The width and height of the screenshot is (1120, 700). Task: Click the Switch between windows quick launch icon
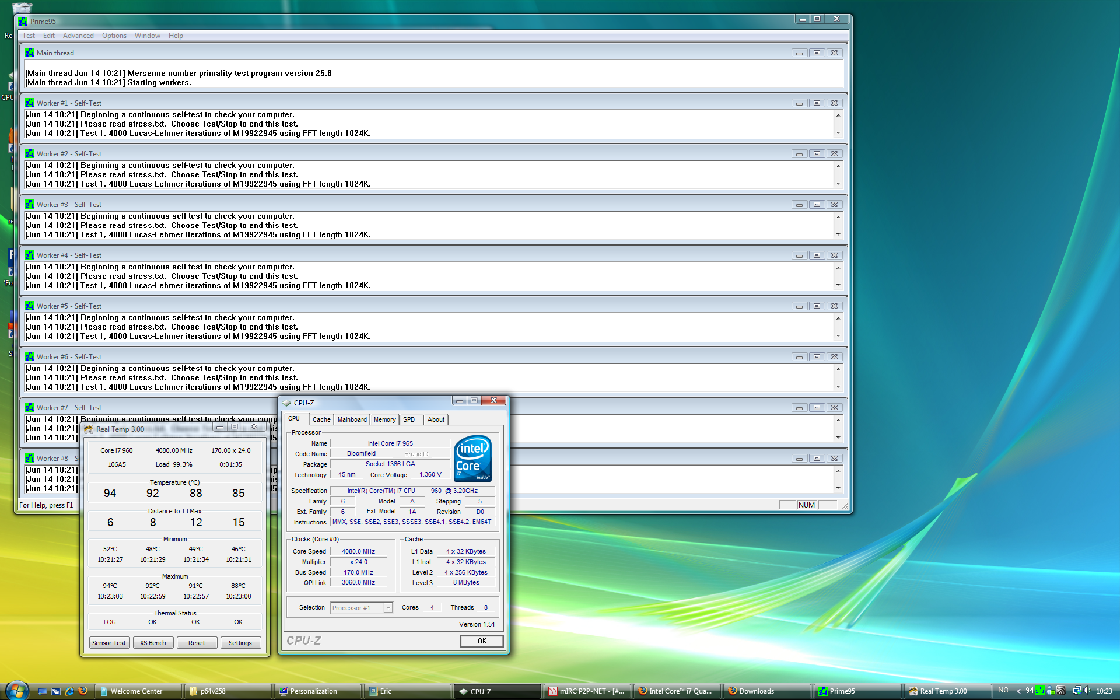click(56, 691)
